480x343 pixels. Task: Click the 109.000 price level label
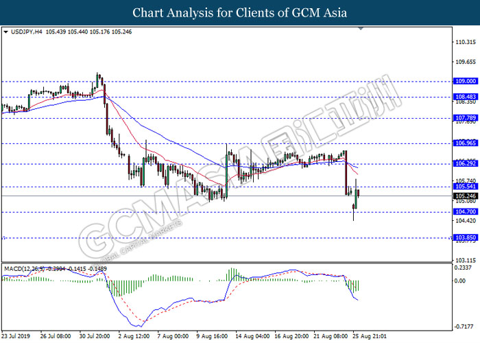click(466, 81)
